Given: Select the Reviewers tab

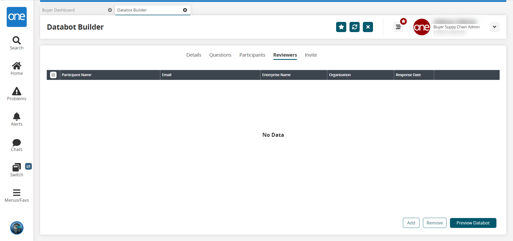Looking at the screenshot, I should pyautogui.click(x=285, y=55).
